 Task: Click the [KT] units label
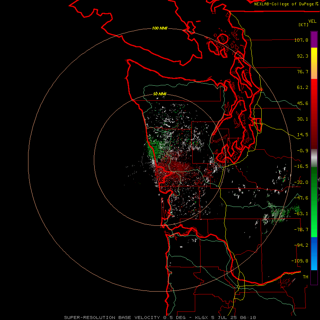pyautogui.click(x=304, y=25)
